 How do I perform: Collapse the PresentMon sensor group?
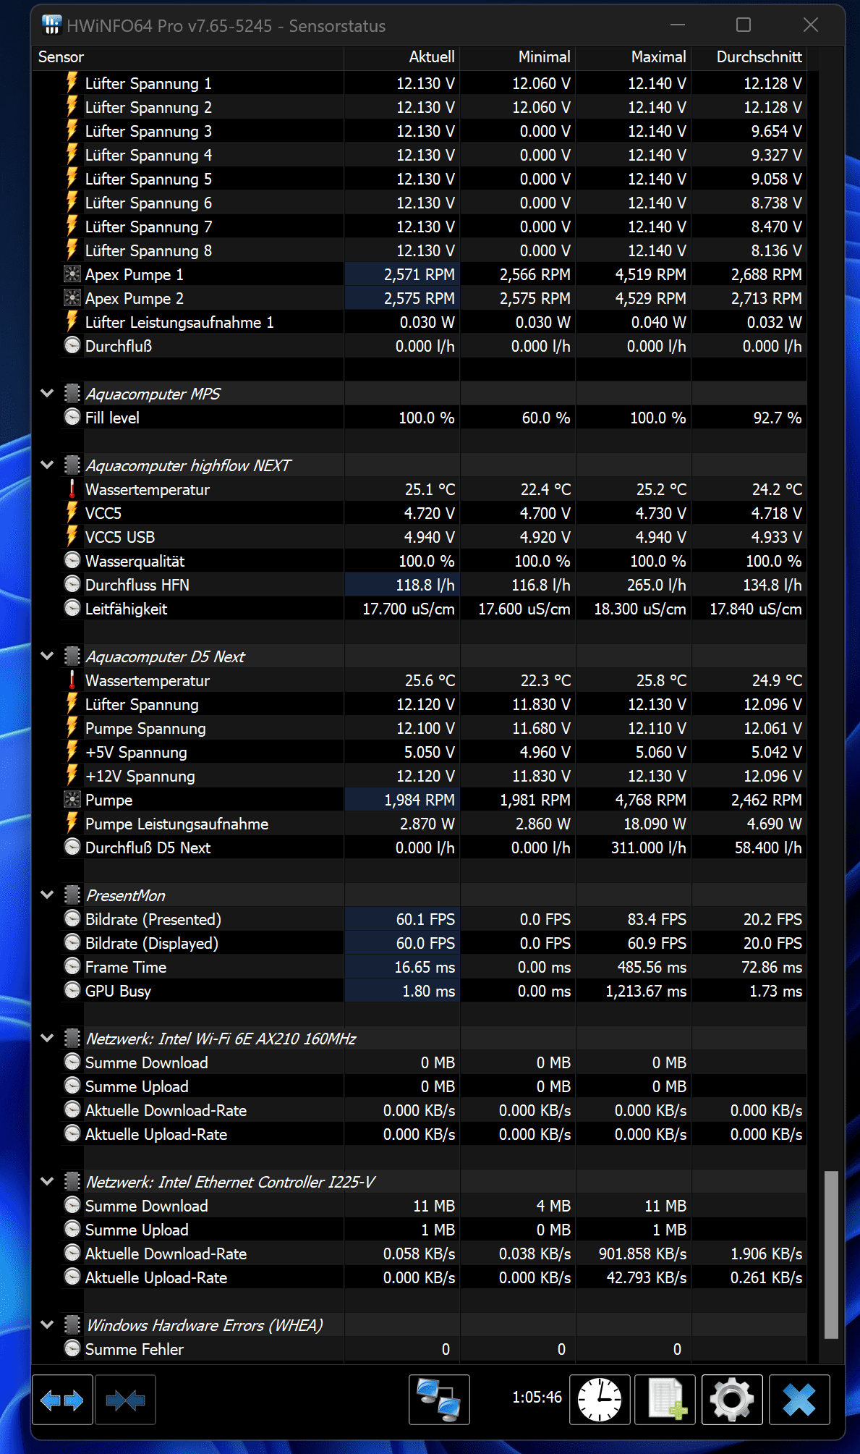(48, 895)
